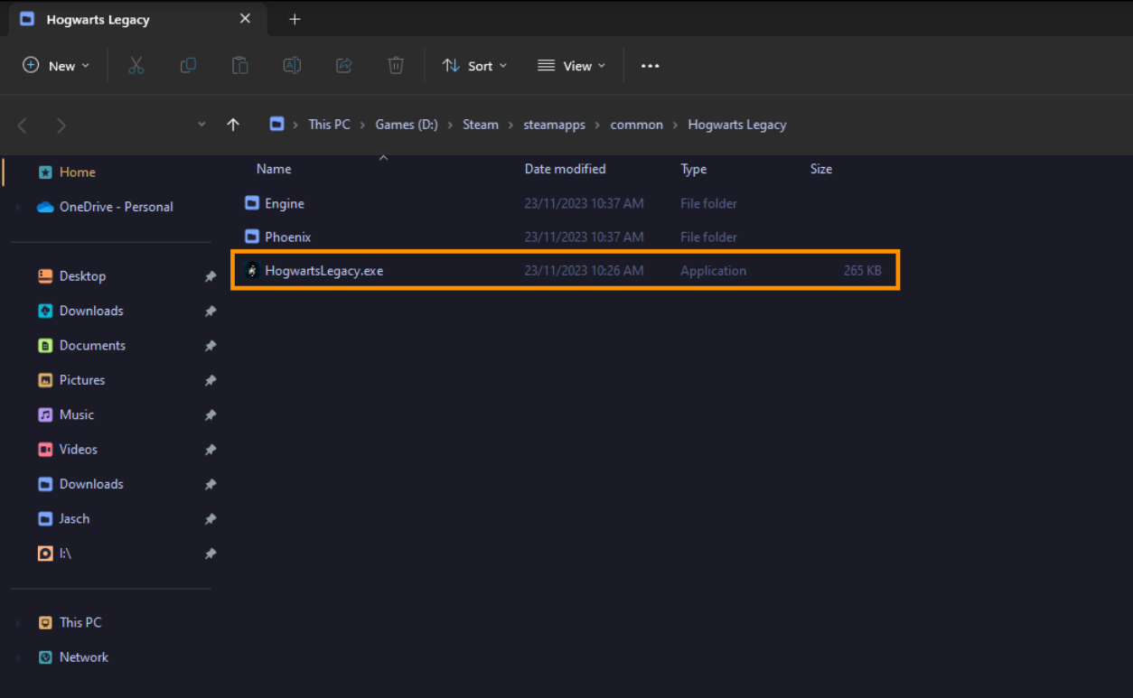Sort by Size column header
Viewport: 1133px width, 698px height.
click(x=821, y=169)
